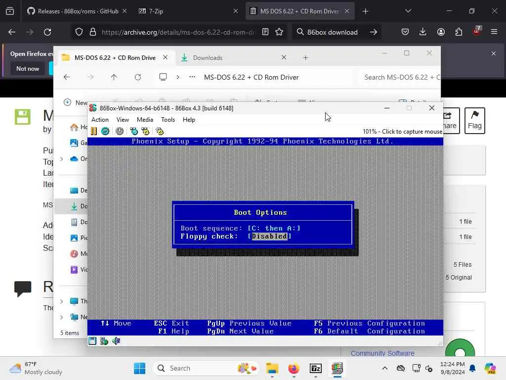
Task: Open the weather widget on taskbar
Action: [x=36, y=368]
